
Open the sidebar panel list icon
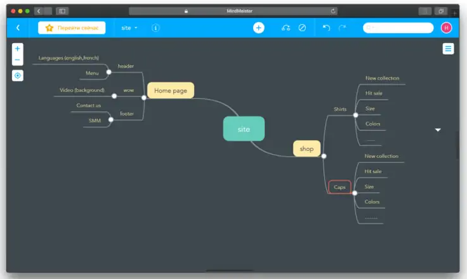point(448,49)
